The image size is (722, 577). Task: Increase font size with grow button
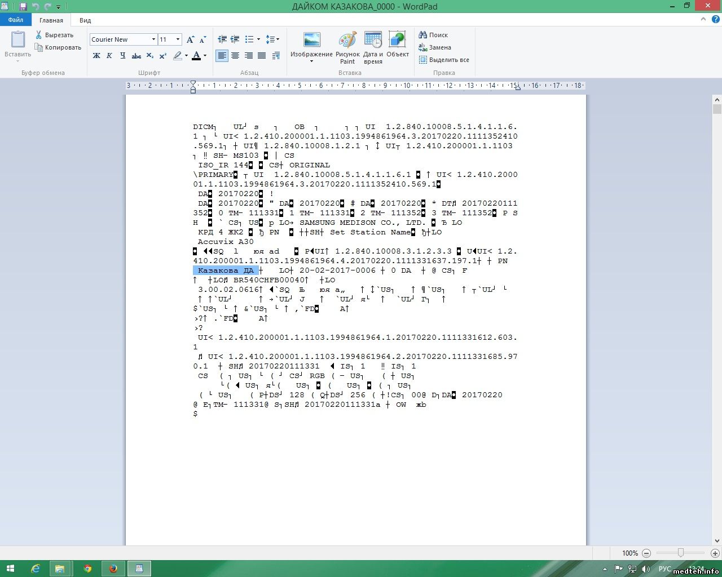[x=190, y=39]
